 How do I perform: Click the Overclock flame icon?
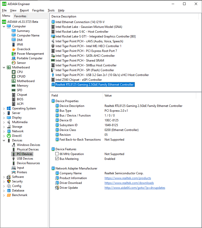tap(14, 49)
